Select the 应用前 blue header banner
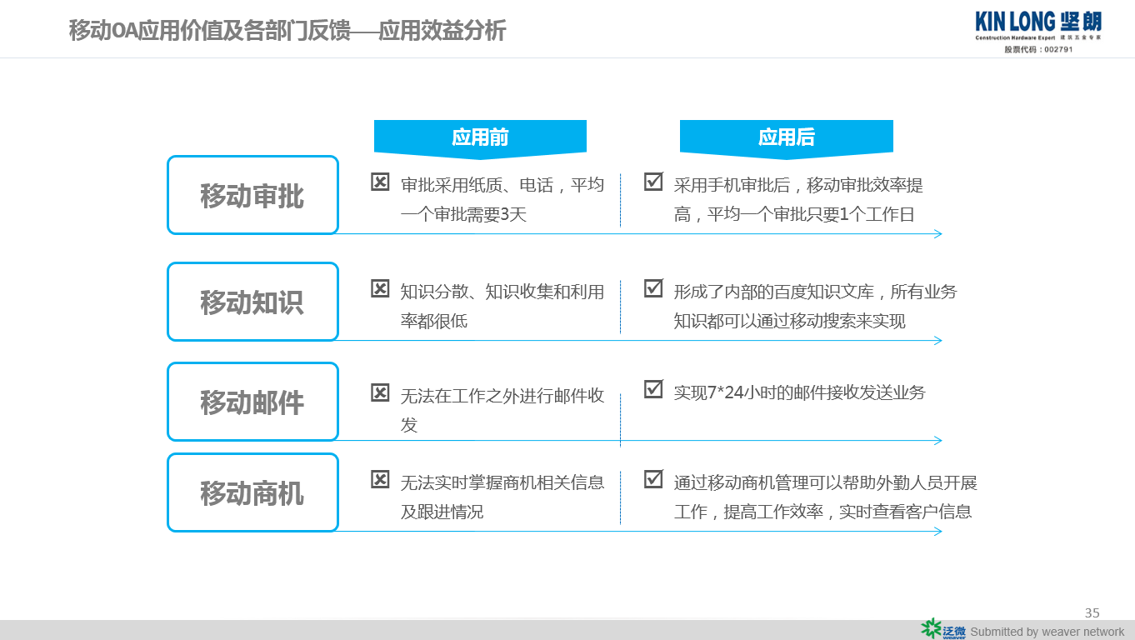Screen dimensions: 1135x640 (x=480, y=138)
